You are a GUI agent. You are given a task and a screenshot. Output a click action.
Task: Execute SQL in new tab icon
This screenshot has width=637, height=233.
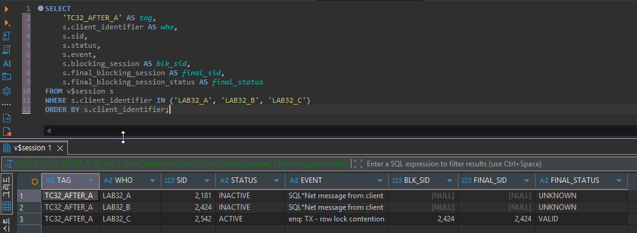(x=7, y=23)
